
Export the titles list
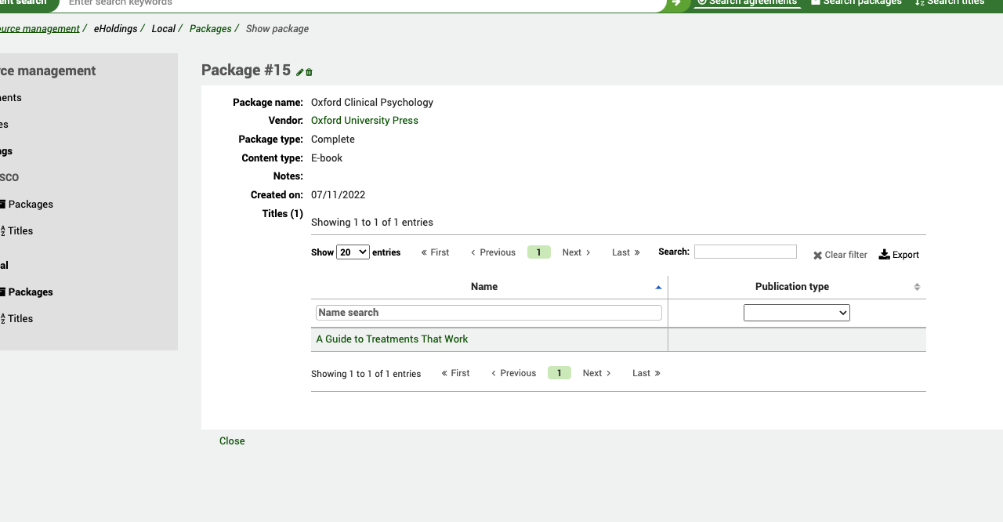898,254
